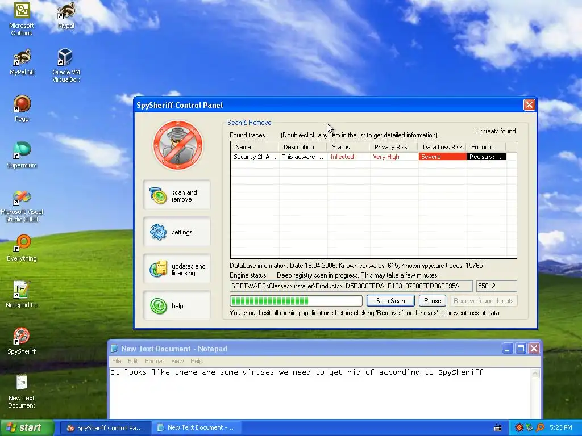582x436 pixels.
Task: Select the Everything search desktop icon
Action: (x=22, y=248)
